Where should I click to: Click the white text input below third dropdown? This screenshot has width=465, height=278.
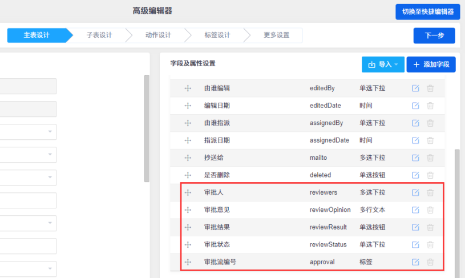coord(28,200)
